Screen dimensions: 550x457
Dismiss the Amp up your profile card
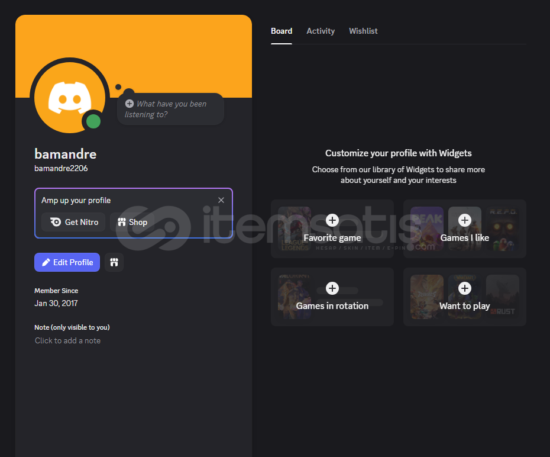click(221, 200)
